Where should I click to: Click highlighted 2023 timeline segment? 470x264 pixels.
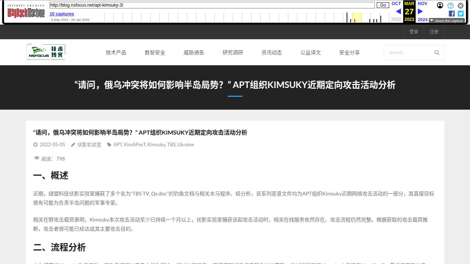pos(357,17)
